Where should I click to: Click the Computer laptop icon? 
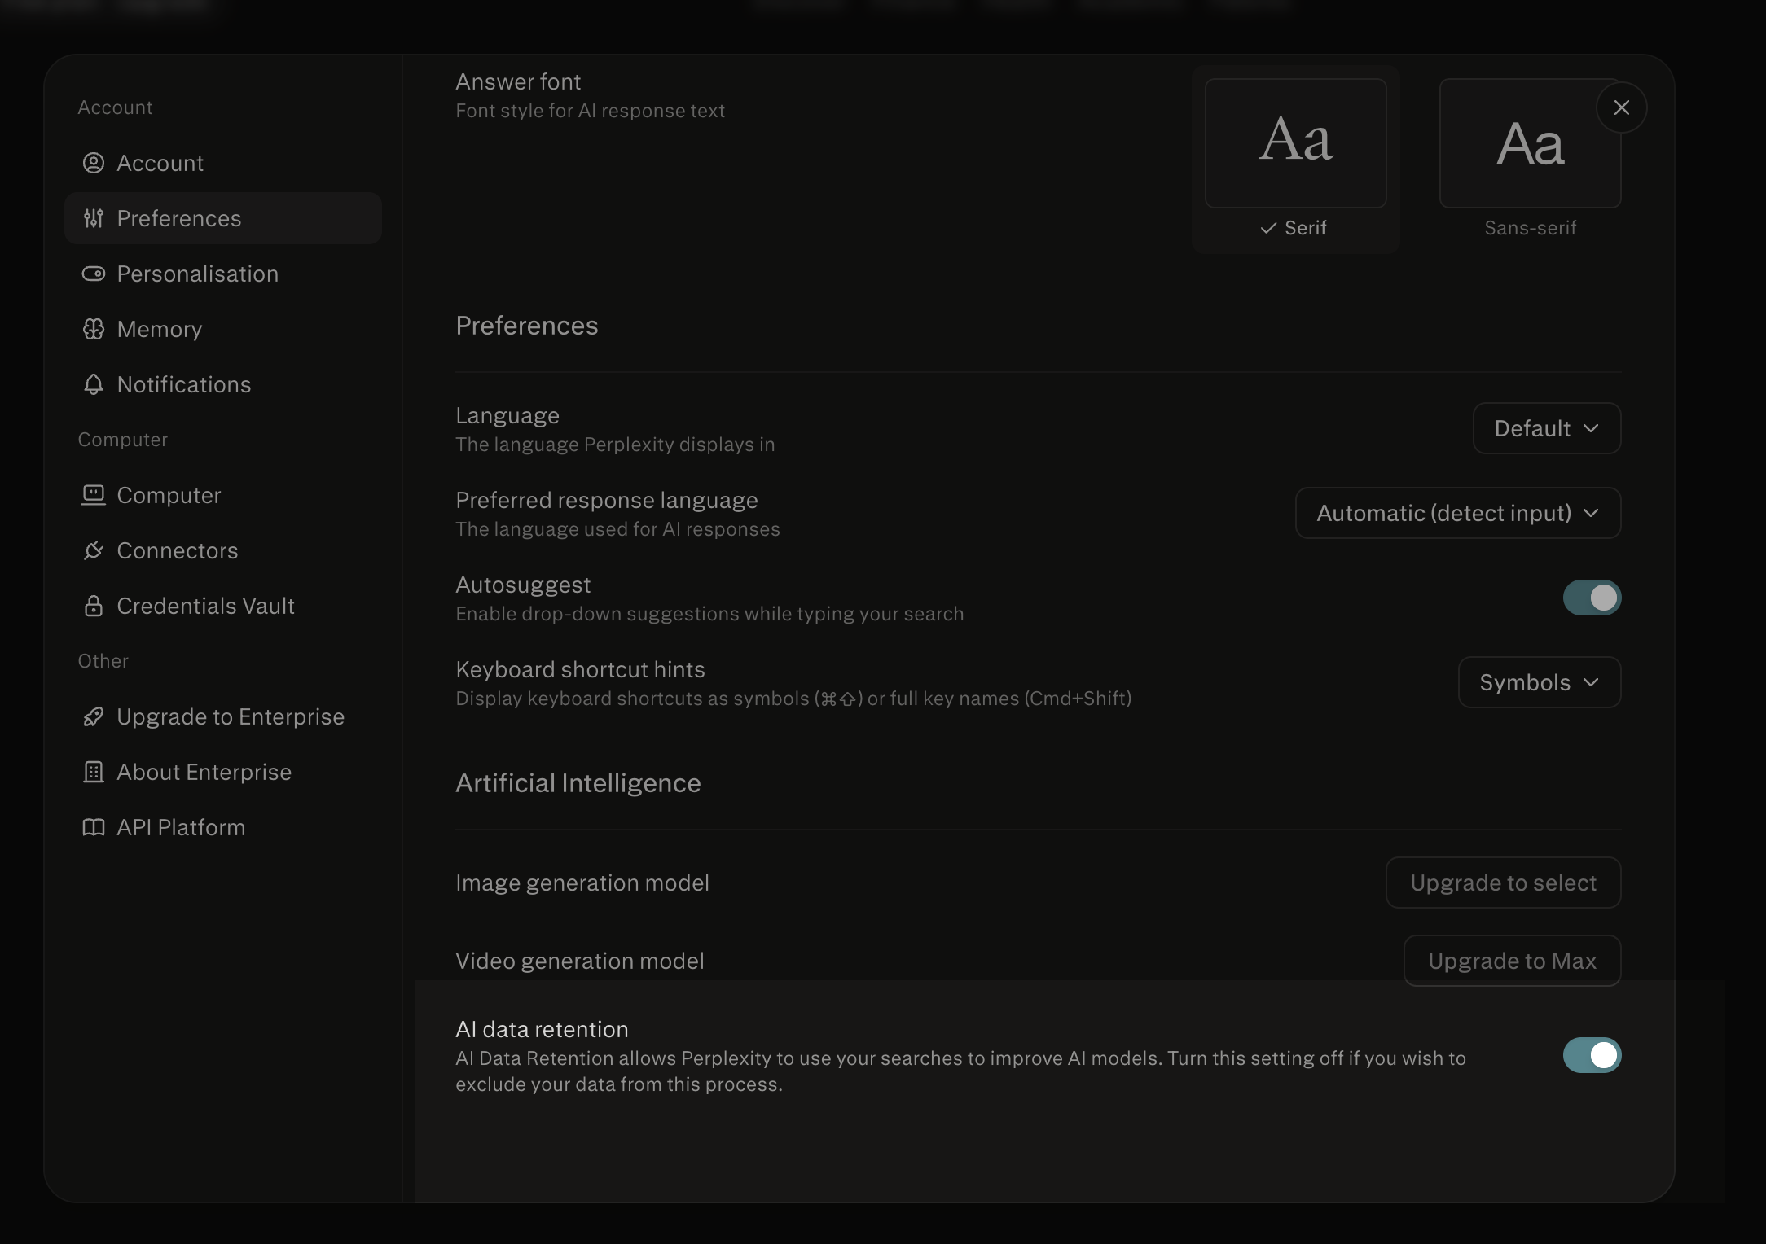(94, 495)
